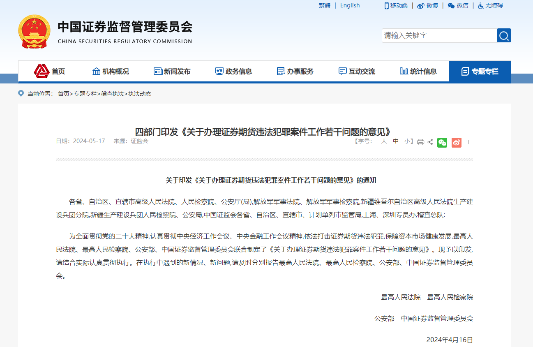Open the 微信 link in the header
533x347 pixels.
pos(458,5)
